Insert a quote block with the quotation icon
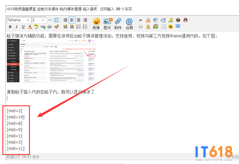The image size is (239, 164). 141,20
